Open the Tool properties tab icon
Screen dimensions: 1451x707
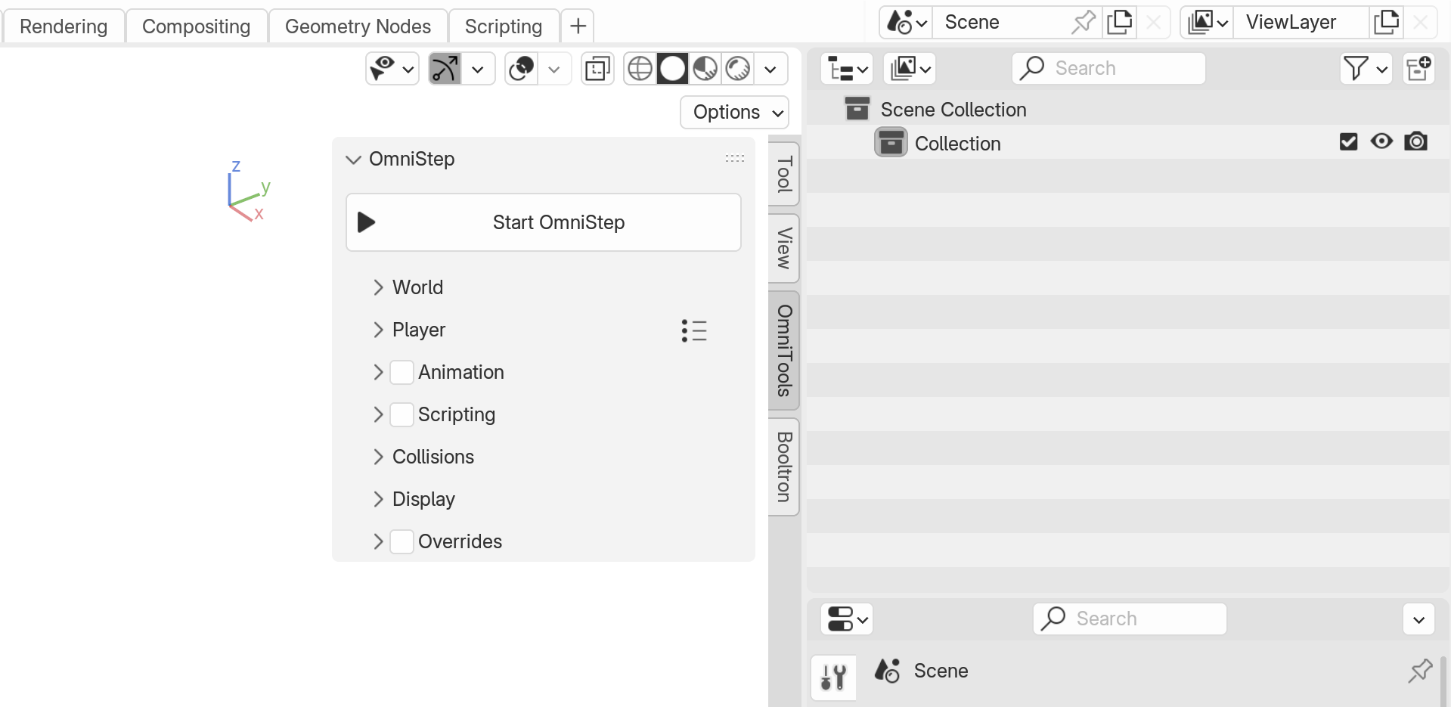coord(833,677)
